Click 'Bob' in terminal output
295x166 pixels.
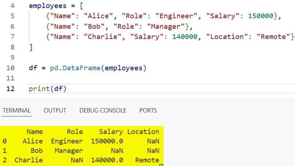click(37, 151)
